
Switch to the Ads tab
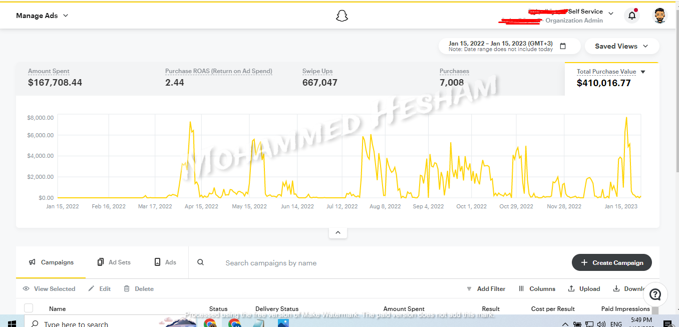pyautogui.click(x=165, y=262)
